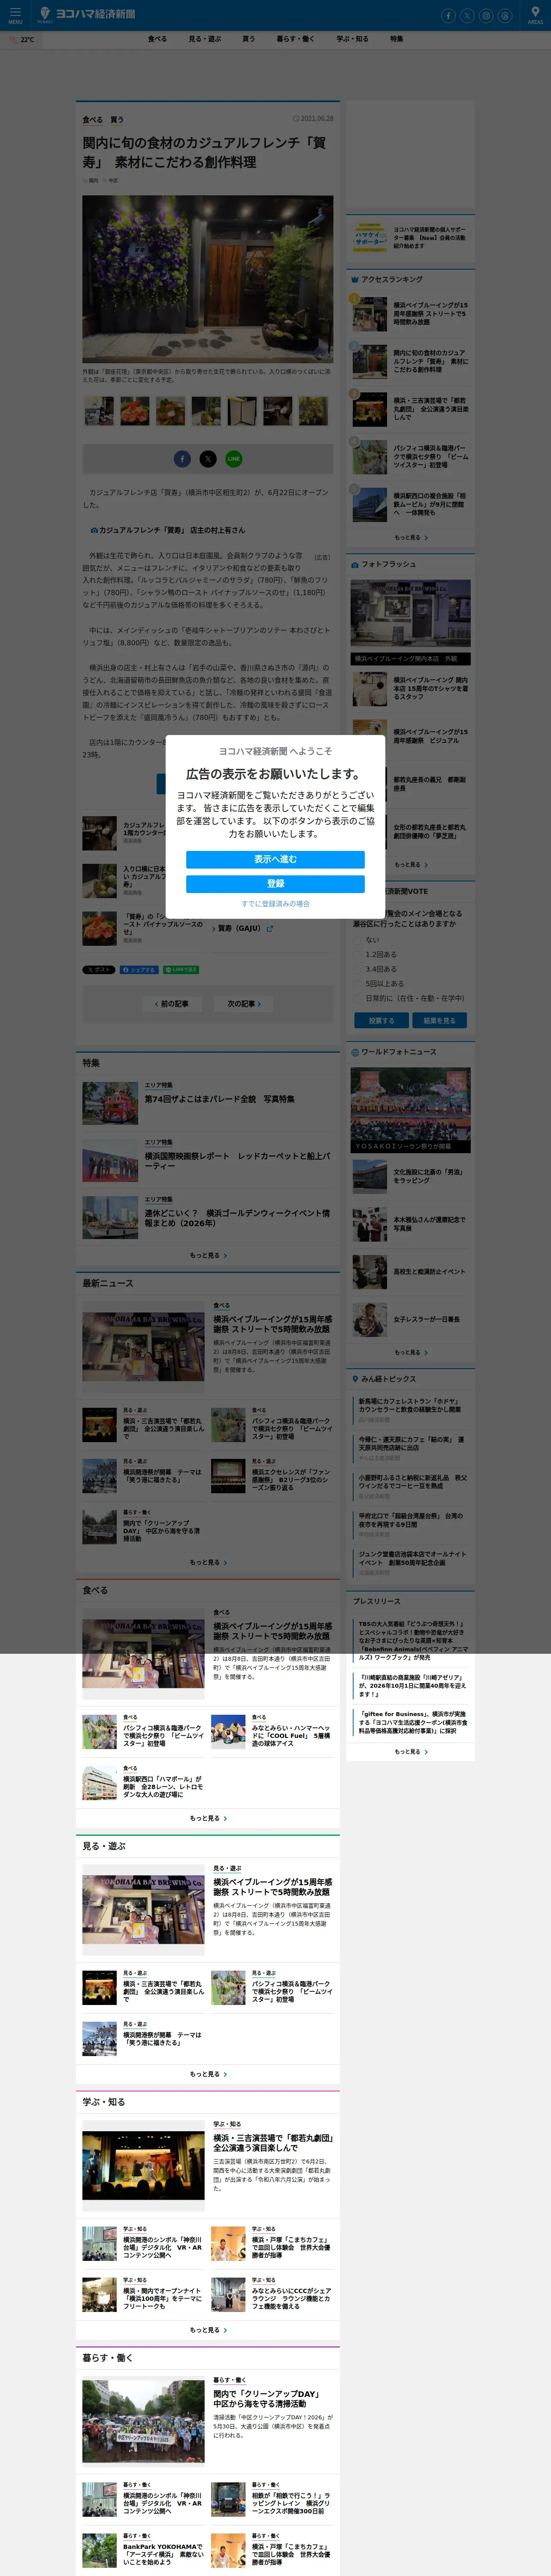Open the AREAS location pin icon
The height and width of the screenshot is (2576, 551).
(535, 15)
